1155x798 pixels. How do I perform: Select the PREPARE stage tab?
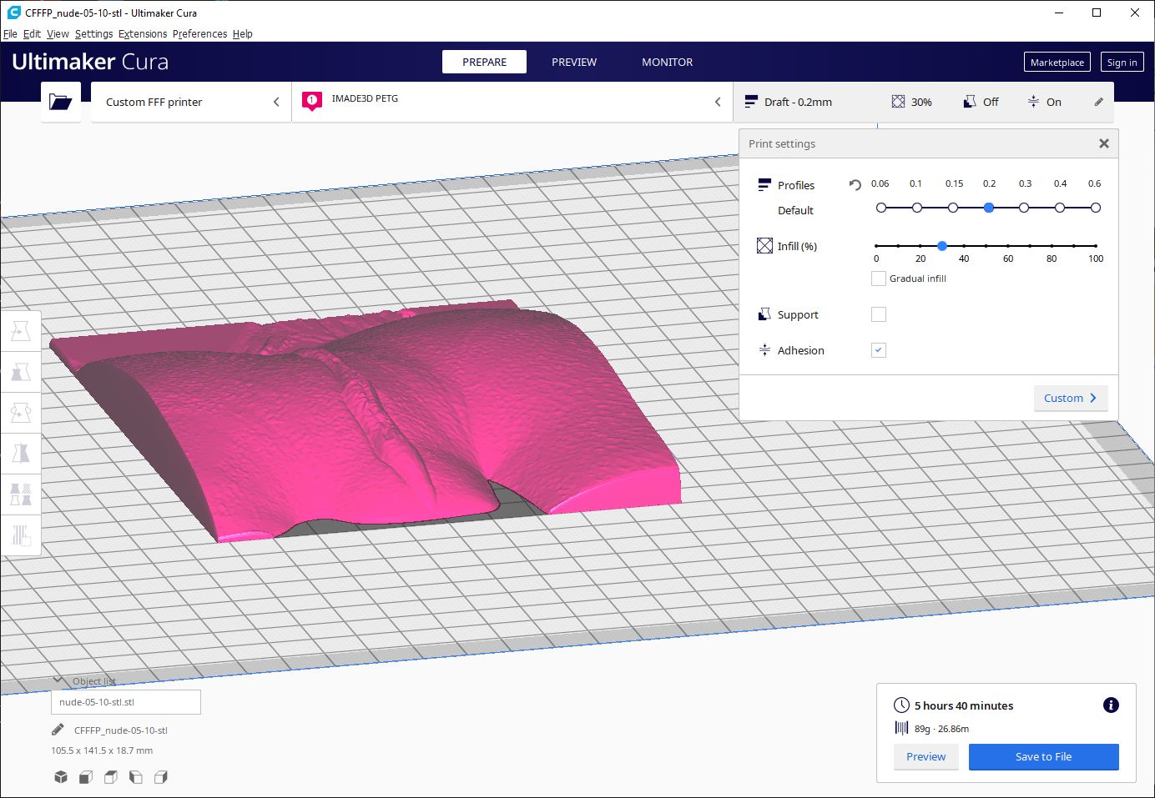(484, 62)
